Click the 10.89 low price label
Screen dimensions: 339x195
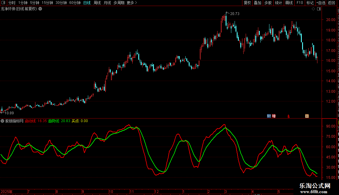pyautogui.click(x=9, y=113)
